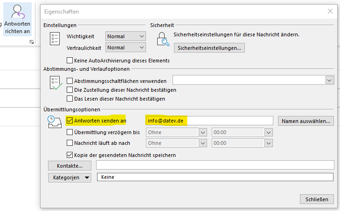Open the date dropdown for Übermittlung verzögern bis
This screenshot has height=211, width=340.
(203, 132)
